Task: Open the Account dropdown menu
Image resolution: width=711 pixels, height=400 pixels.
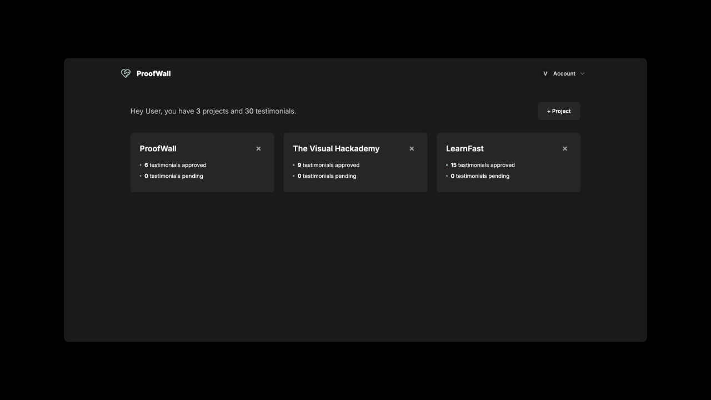Action: 564,73
